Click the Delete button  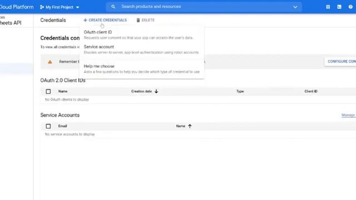point(145,20)
